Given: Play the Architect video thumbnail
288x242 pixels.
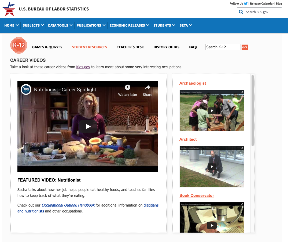Looking at the screenshot, I should [x=212, y=167].
